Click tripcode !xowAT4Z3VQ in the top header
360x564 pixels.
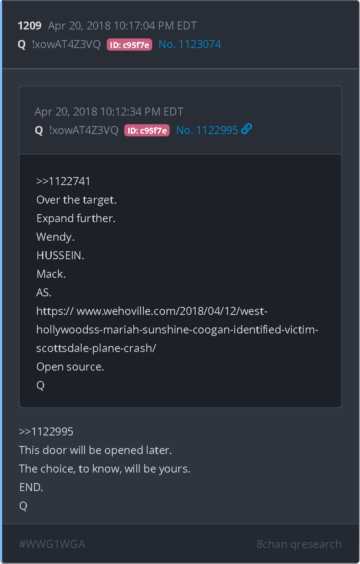[66, 45]
